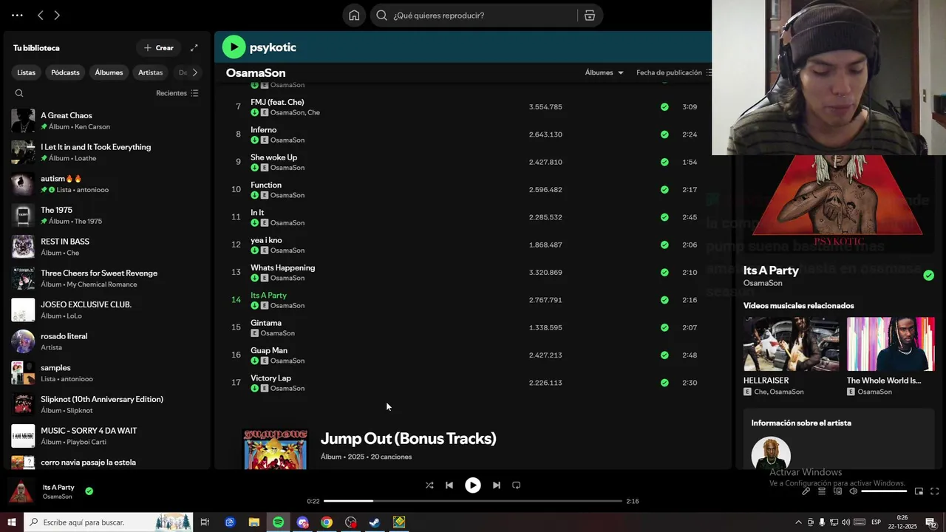Open the miniplayer icon
This screenshot has height=532, width=946.
[919, 491]
